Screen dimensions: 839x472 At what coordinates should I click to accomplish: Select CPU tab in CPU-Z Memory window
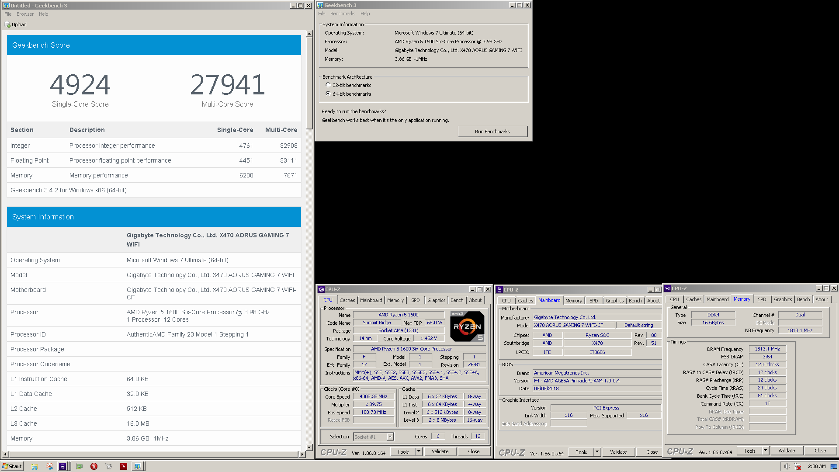(675, 299)
